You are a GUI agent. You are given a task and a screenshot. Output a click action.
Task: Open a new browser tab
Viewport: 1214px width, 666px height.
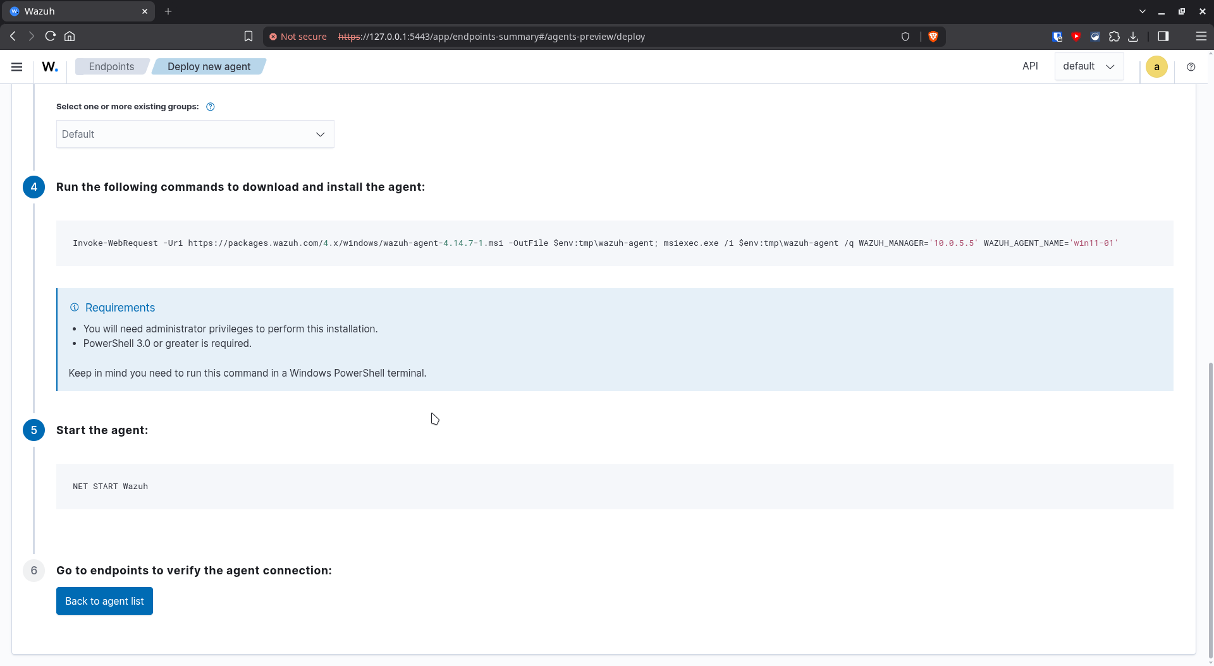click(168, 11)
